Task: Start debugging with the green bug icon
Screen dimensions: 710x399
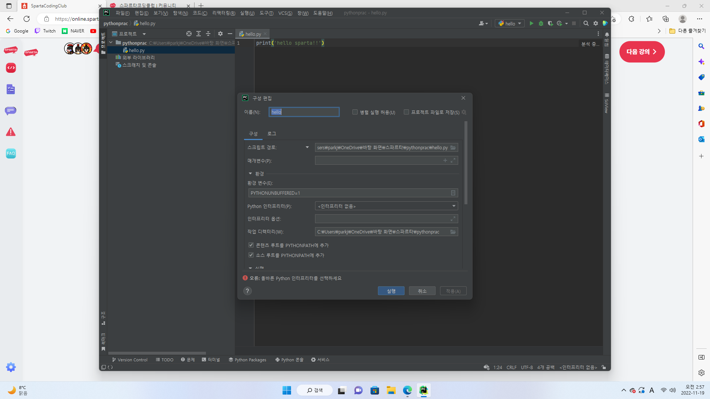Action: 541,23
